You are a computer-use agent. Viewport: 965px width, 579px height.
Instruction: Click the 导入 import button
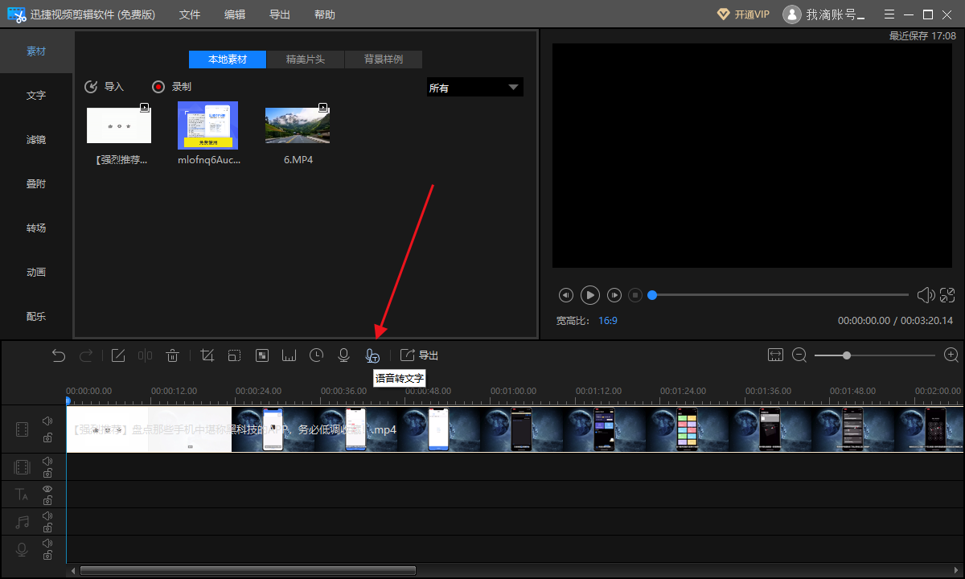[x=105, y=87]
